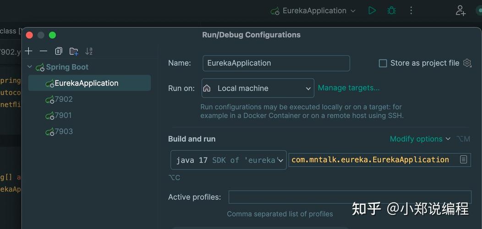Create new folder for configurations

[x=74, y=51]
